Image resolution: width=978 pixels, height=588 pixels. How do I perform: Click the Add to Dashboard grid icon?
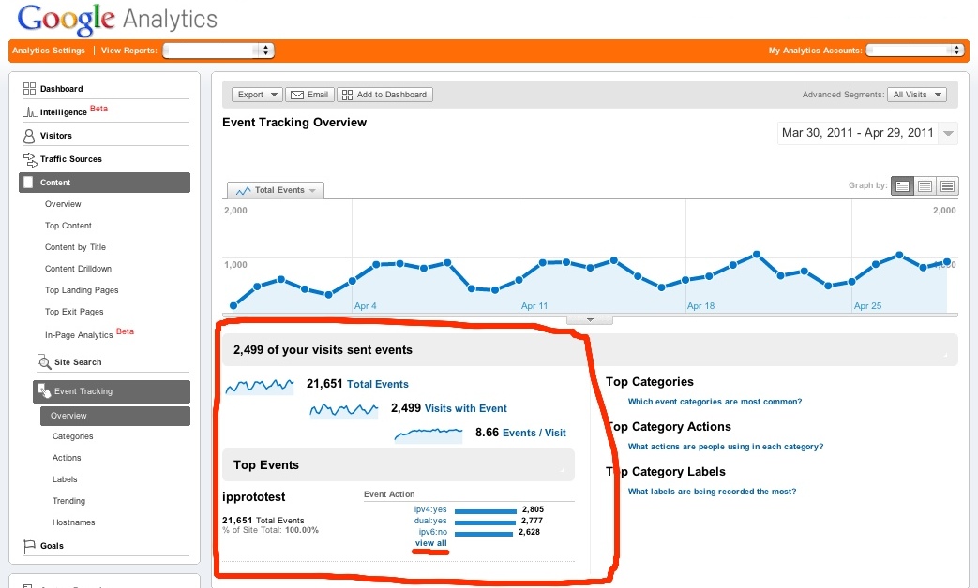[347, 95]
